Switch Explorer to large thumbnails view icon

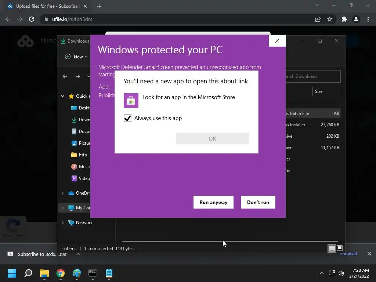click(340, 249)
